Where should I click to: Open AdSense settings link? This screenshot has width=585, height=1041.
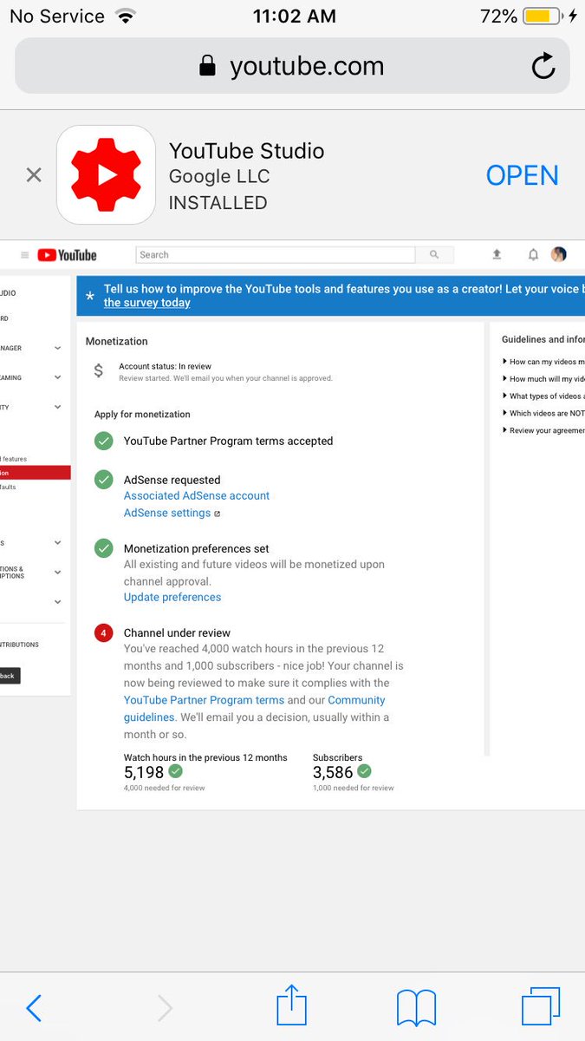pyautogui.click(x=167, y=513)
